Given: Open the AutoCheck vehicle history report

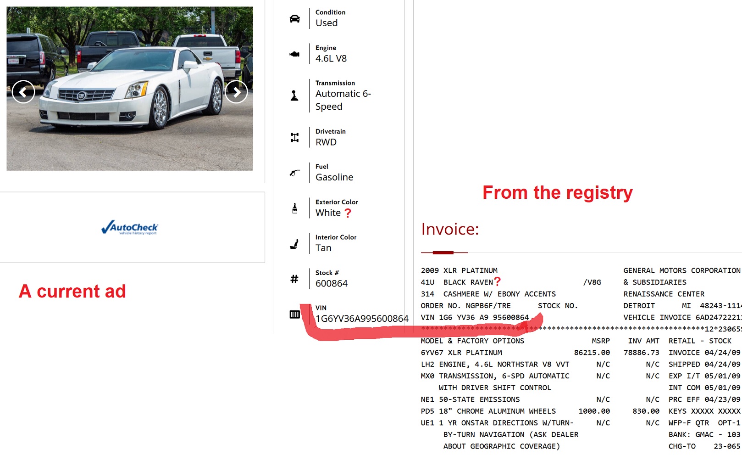Looking at the screenshot, I should coord(130,227).
